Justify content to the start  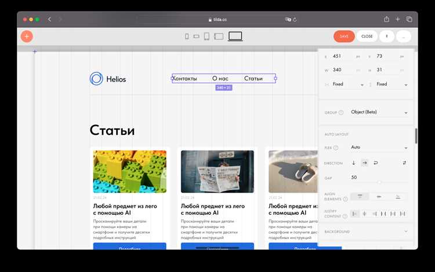(354, 214)
